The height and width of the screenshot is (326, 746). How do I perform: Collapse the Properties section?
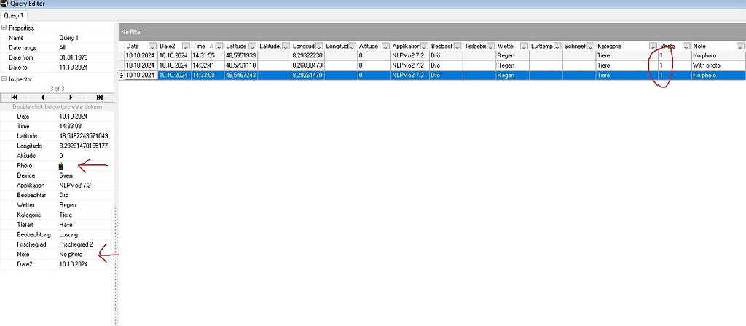click(4, 28)
